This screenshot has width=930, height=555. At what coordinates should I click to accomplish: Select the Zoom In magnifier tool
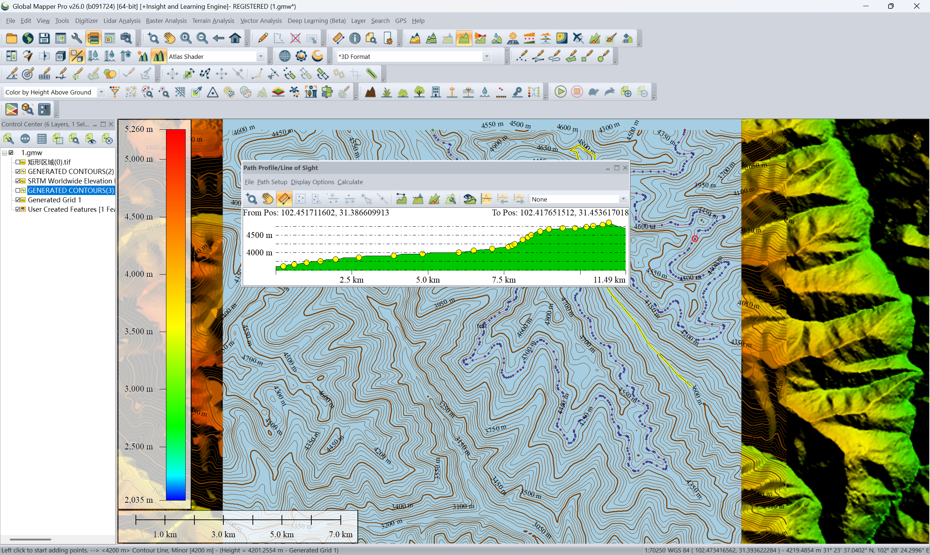[x=186, y=38]
